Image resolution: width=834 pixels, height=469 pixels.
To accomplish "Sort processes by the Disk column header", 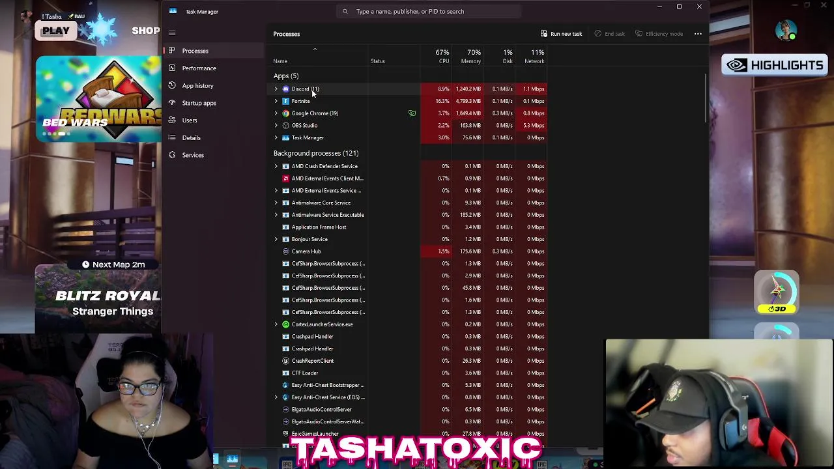I will pyautogui.click(x=499, y=57).
